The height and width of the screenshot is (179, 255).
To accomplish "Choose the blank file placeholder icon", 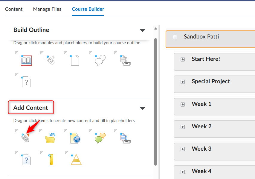I will tap(75, 60).
